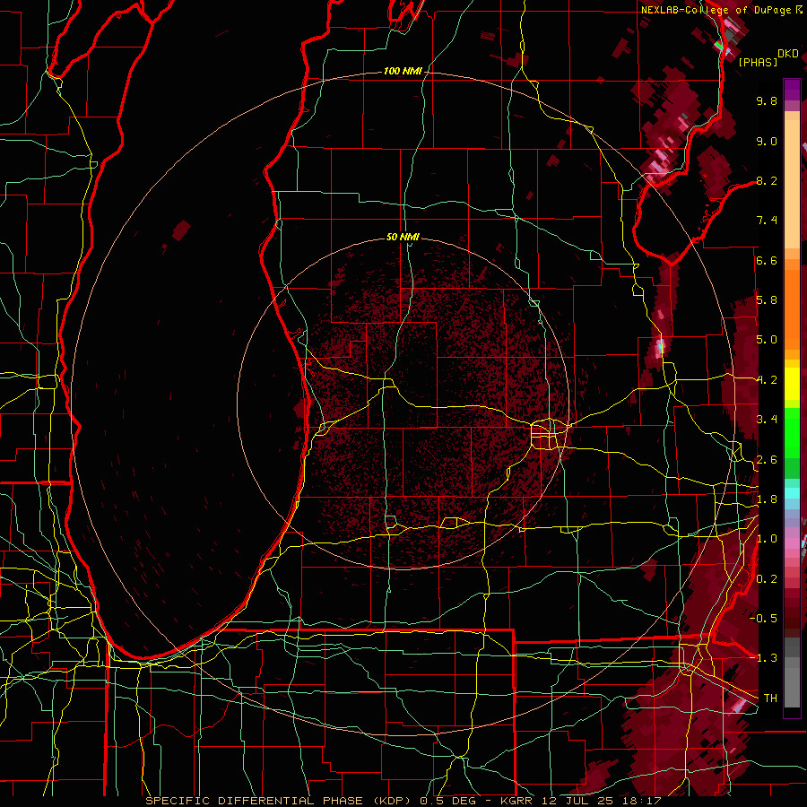807x807 pixels.
Task: Pick the pink band of the color bar
Action: click(x=792, y=543)
